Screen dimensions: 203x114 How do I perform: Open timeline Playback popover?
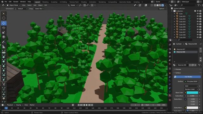[x=10, y=105]
